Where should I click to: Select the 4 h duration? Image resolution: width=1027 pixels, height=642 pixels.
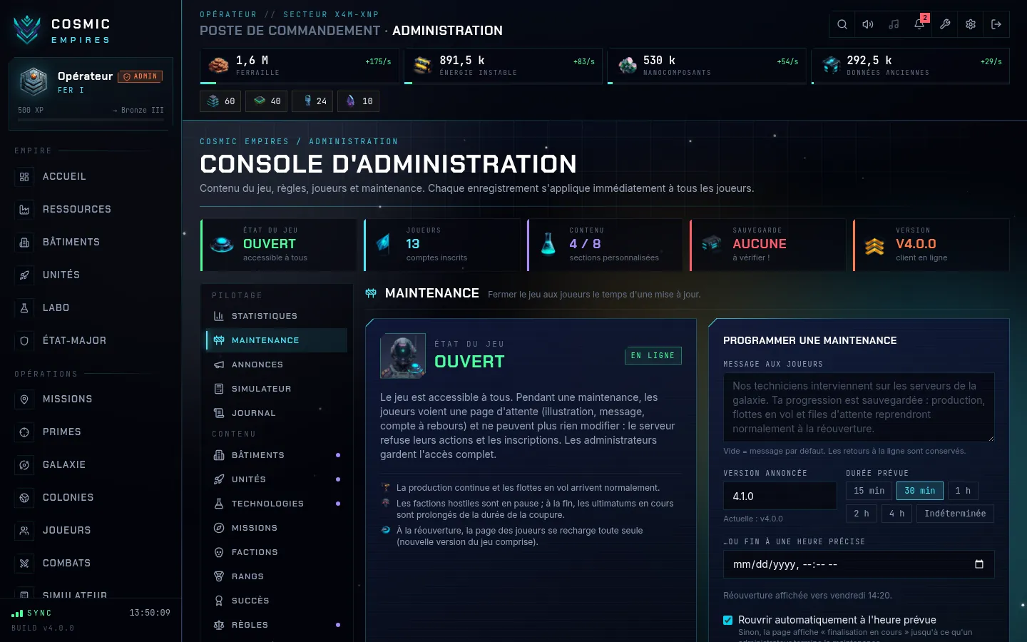[896, 514]
